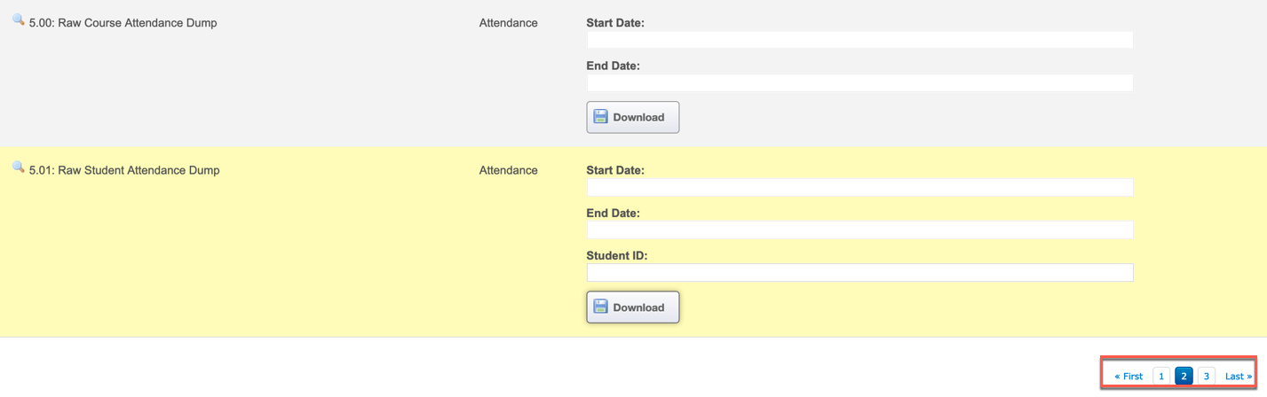Screen dimensions: 1267x397
Task: Select the Student ID input field
Action: coord(859,272)
